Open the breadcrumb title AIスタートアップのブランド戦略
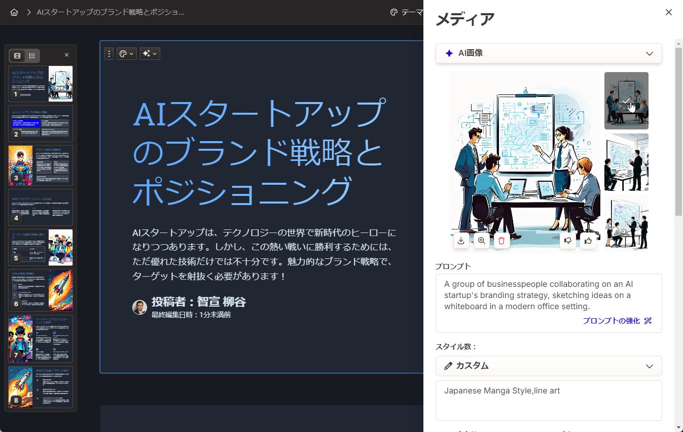Screen dimensions: 683x432 click(x=112, y=12)
